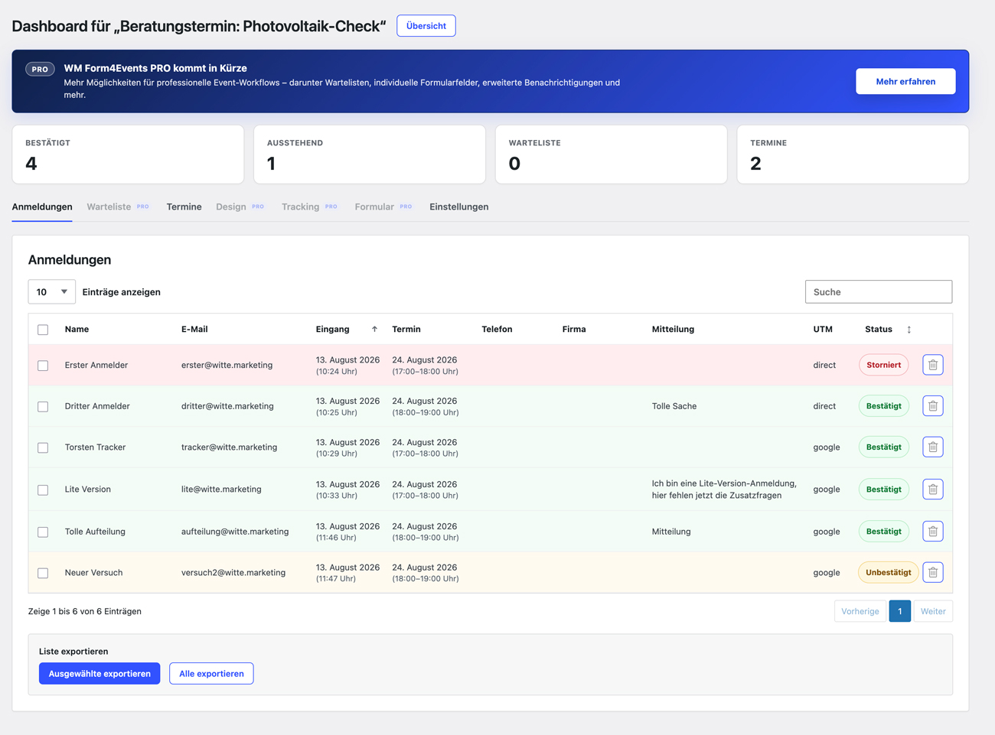Click 'Zeige 1 bis 6 von 6 Einträgen'
The image size is (995, 735).
(x=85, y=611)
